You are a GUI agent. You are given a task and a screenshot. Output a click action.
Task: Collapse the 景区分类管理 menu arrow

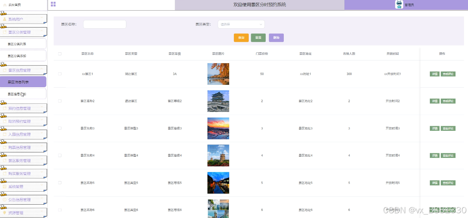42,30
